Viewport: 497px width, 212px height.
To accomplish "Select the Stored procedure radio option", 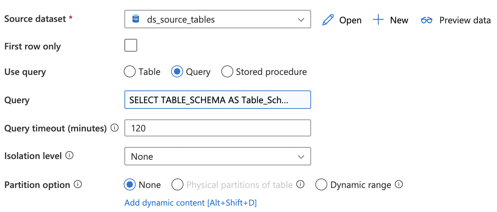I will pos(227,72).
